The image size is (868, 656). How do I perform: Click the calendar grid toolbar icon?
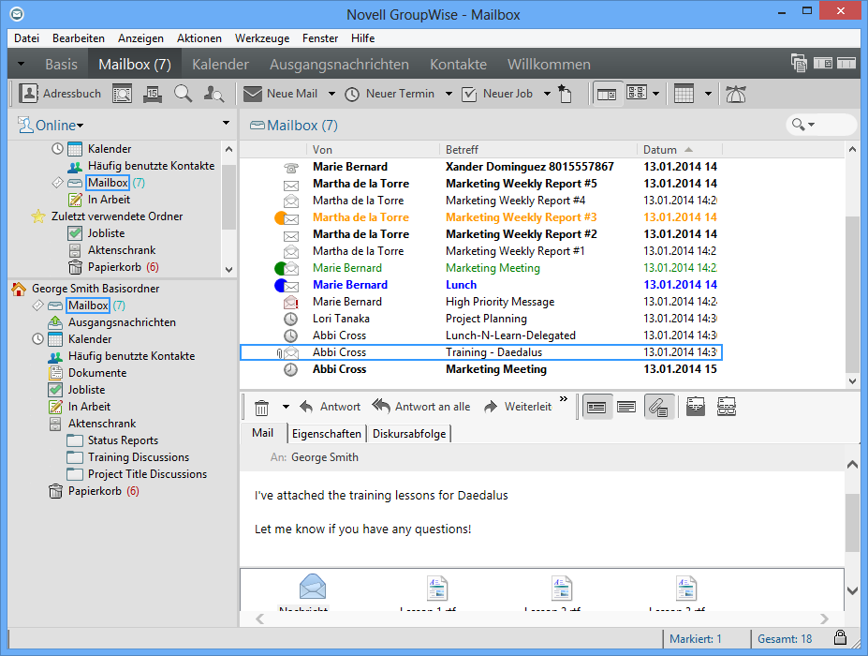click(x=684, y=94)
